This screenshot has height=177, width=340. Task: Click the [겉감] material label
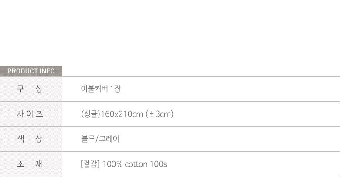pyautogui.click(x=90, y=164)
